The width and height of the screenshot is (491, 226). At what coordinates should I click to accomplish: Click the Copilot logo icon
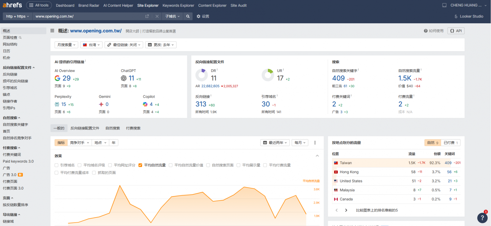145,104
